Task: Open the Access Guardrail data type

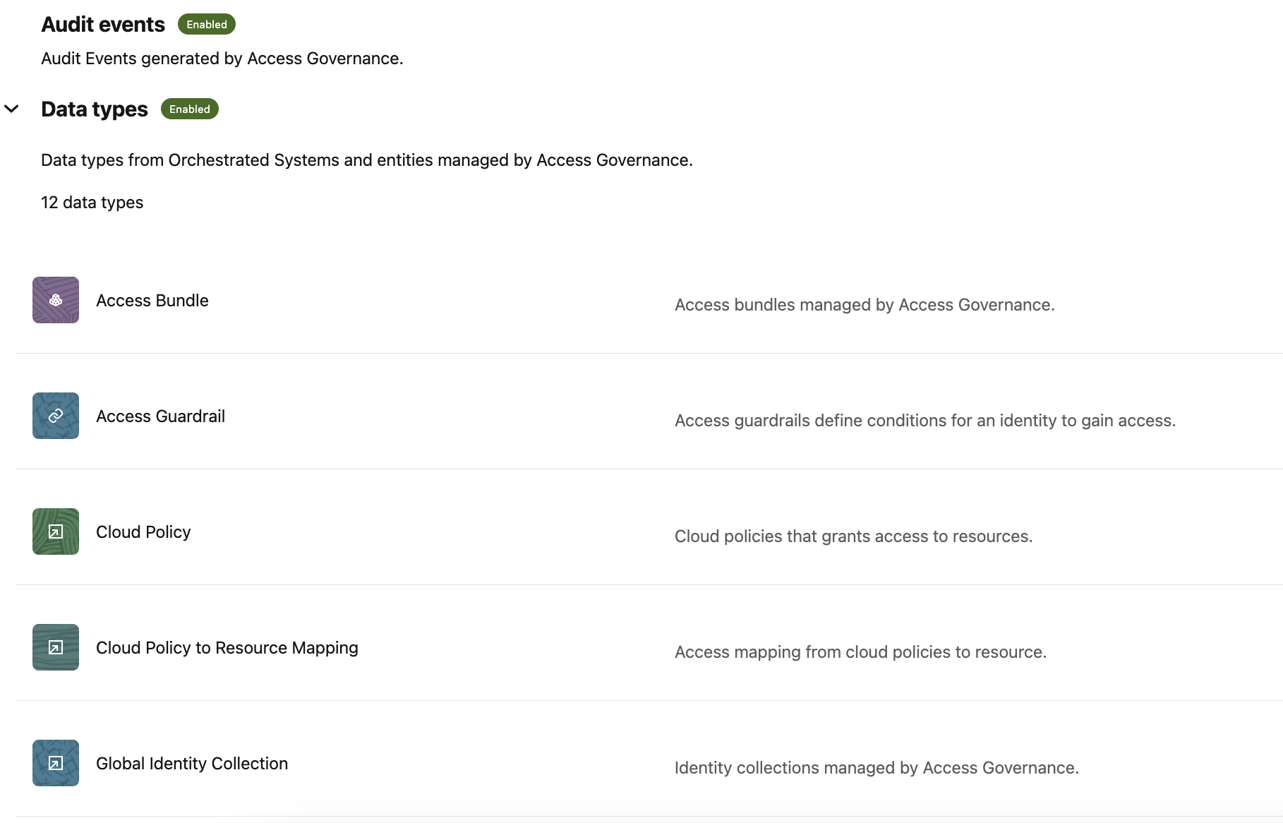Action: (160, 416)
